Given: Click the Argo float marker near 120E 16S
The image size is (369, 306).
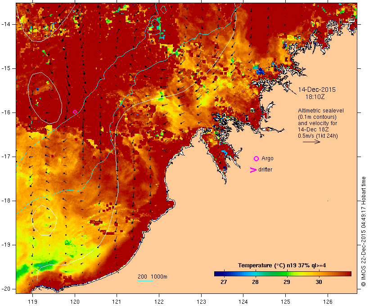Looking at the screenshot, I should pyautogui.click(x=75, y=112).
